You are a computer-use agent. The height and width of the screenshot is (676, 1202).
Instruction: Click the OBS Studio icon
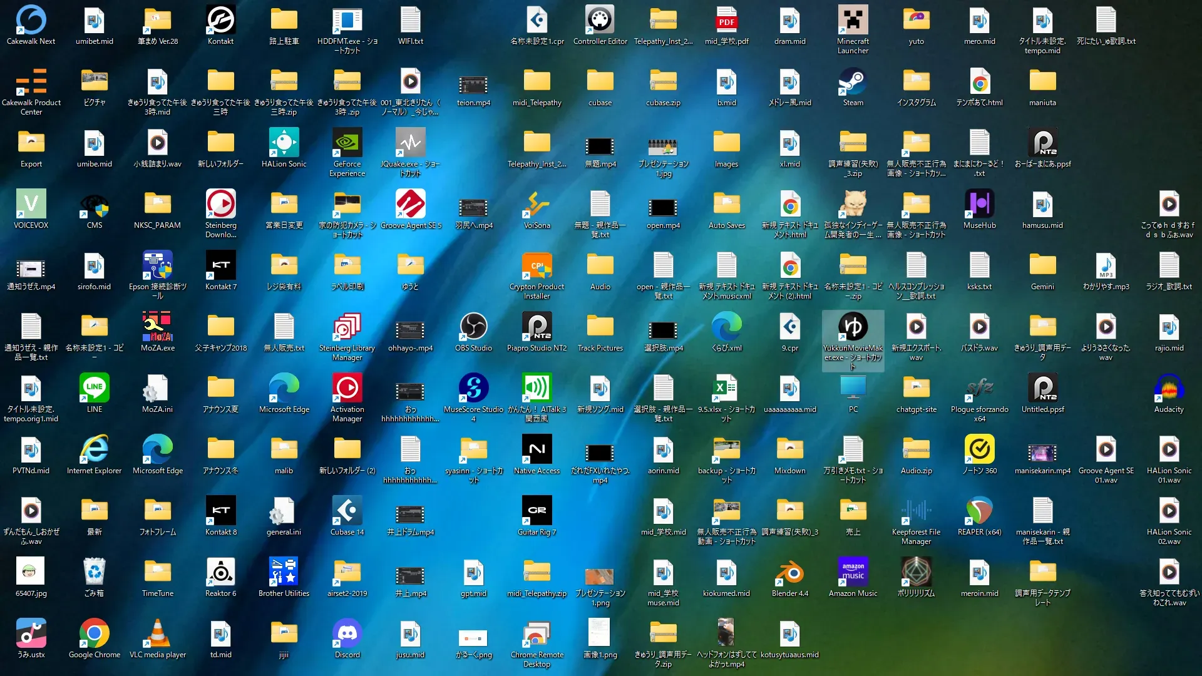(473, 327)
